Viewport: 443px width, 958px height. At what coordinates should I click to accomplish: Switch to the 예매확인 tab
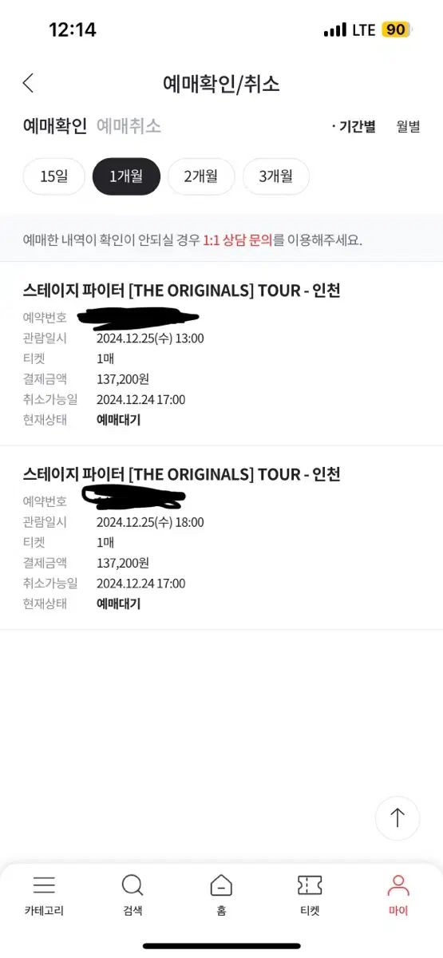55,126
